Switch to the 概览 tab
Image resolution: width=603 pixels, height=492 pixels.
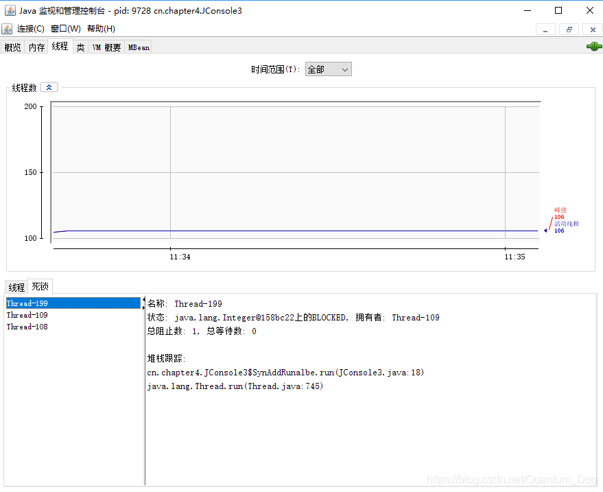[12, 47]
